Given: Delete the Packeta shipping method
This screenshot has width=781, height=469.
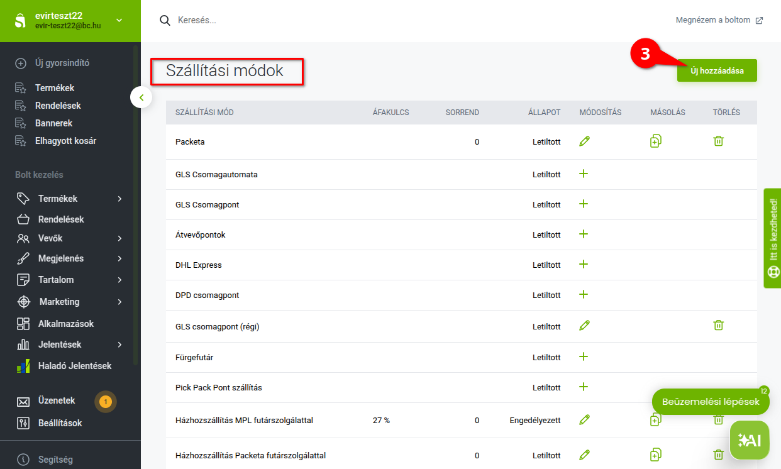Looking at the screenshot, I should [x=718, y=141].
